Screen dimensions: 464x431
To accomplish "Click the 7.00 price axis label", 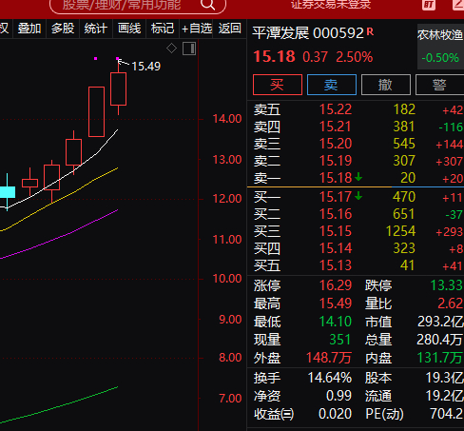I will pyautogui.click(x=230, y=399).
